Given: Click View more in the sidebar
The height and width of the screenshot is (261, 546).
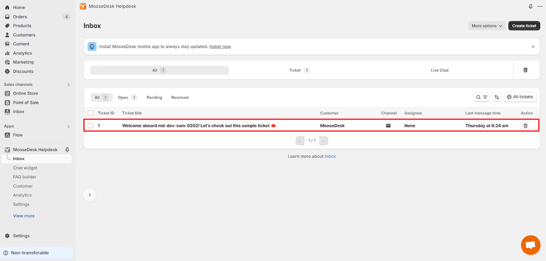Looking at the screenshot, I should tap(24, 216).
